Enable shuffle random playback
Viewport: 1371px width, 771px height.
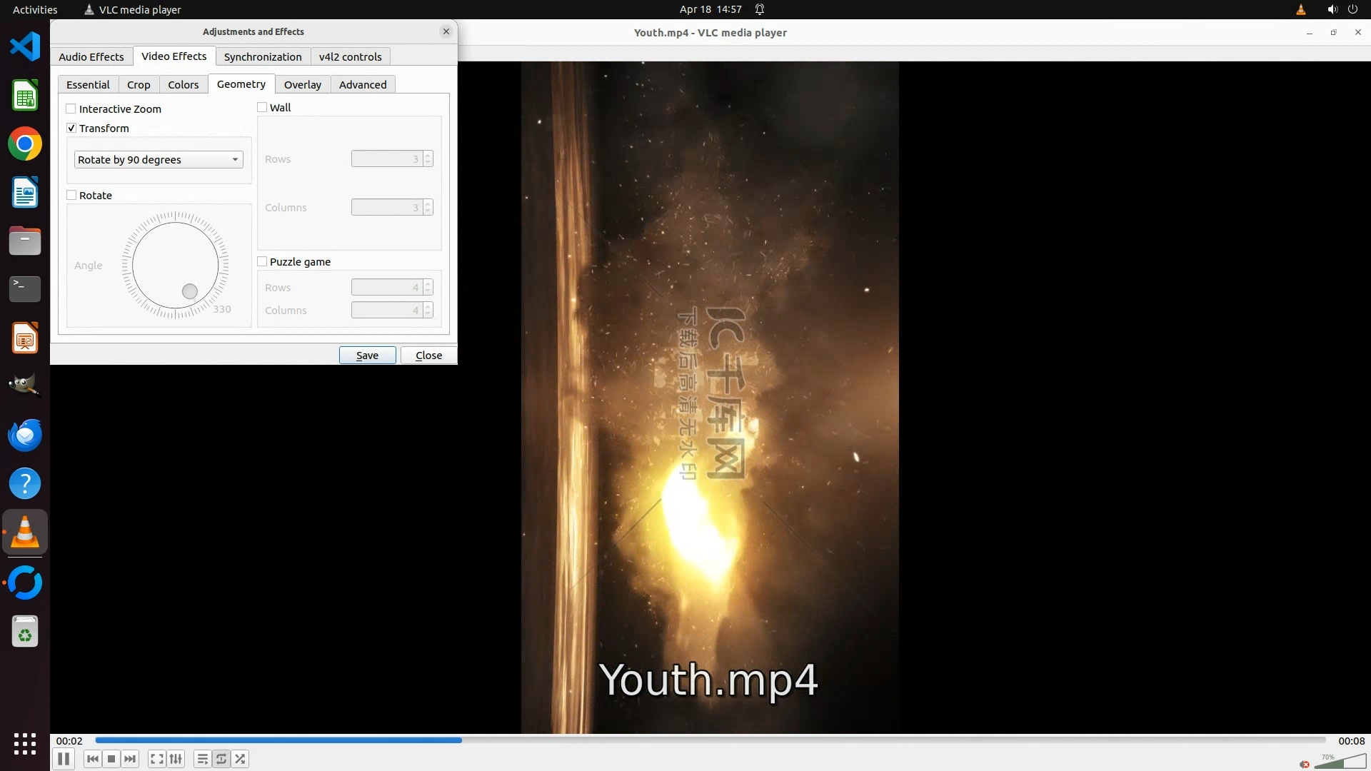(x=241, y=759)
